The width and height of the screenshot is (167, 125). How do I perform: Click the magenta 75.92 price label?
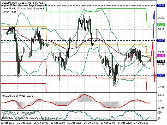click(x=161, y=55)
